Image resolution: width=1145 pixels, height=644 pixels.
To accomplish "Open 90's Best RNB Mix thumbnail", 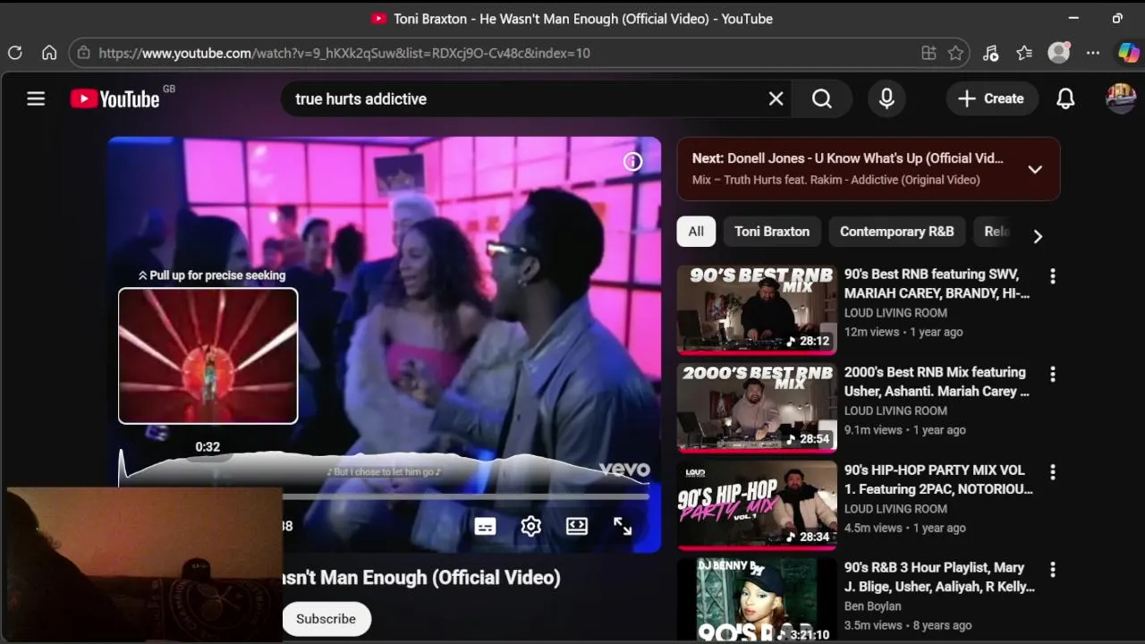I will tap(757, 309).
